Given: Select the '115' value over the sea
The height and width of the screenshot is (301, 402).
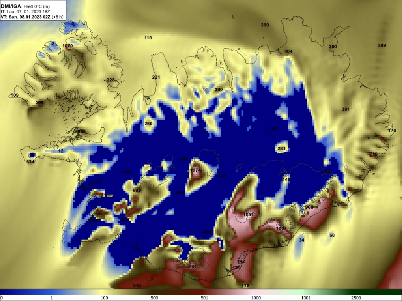Looking at the screenshot, I should click(148, 38).
